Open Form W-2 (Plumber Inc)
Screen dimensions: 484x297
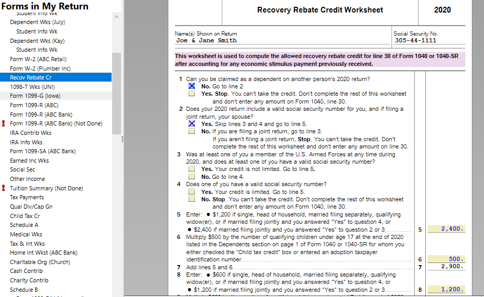pyautogui.click(x=40, y=68)
